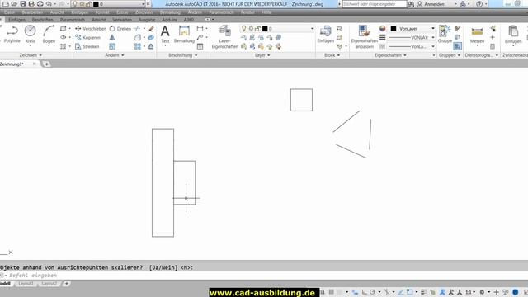Expand the Layer panel

pos(262,55)
